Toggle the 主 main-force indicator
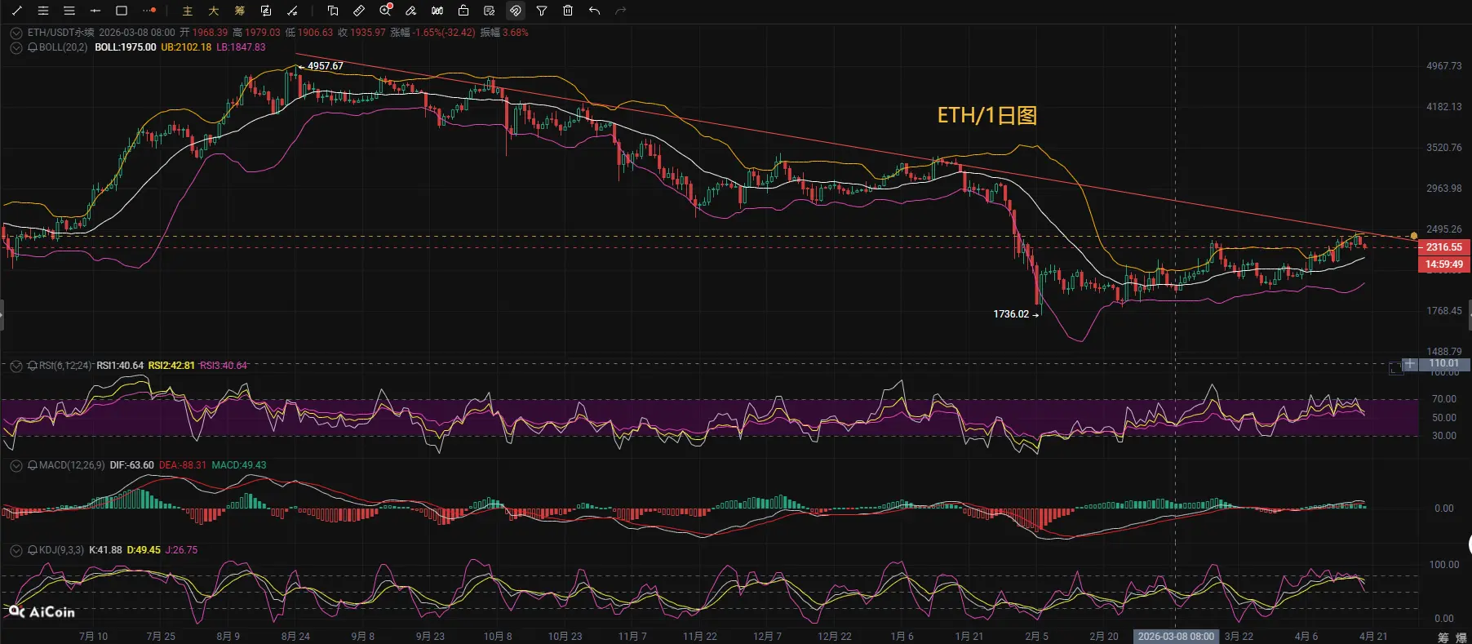Screen dimensions: 1472x644 point(188,11)
